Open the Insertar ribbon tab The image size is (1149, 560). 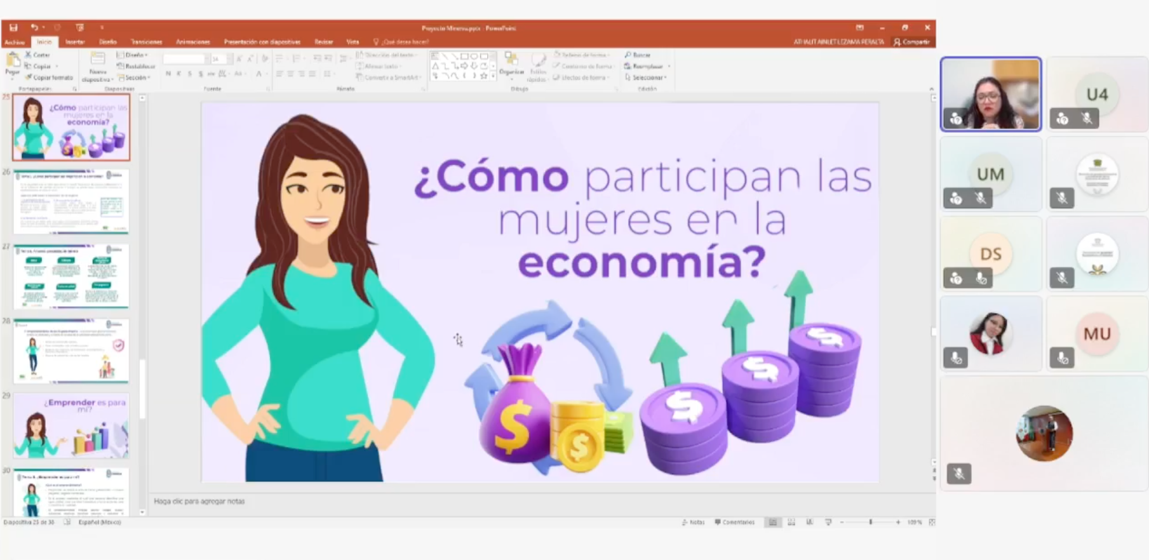tap(75, 42)
